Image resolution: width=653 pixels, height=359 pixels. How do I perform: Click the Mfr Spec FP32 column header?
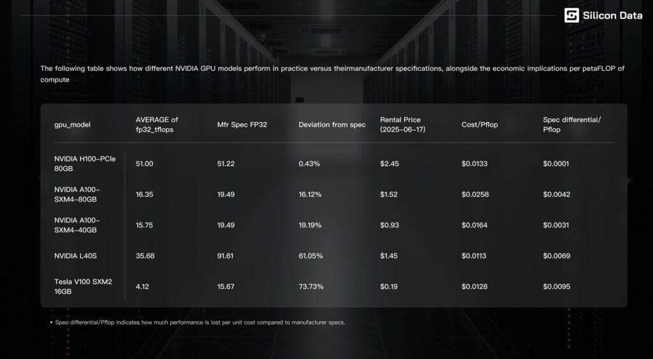pos(242,124)
